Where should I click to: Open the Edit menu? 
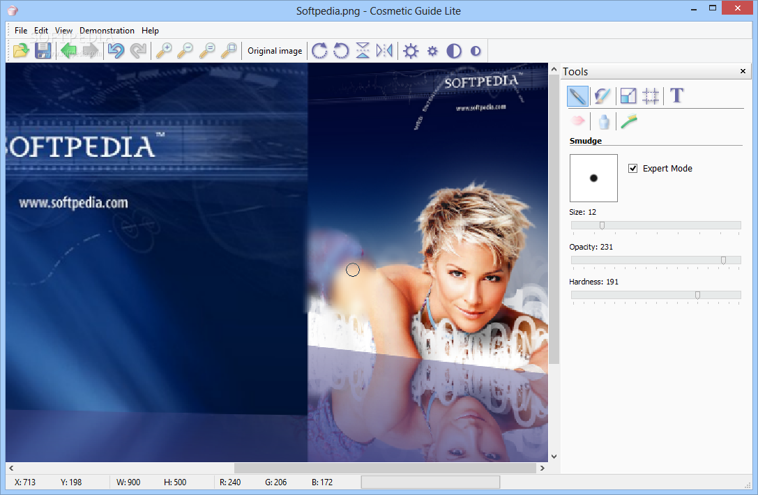tap(41, 31)
